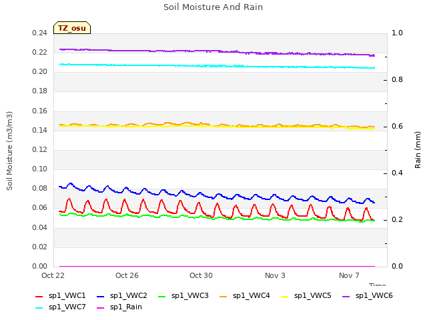Screen dimensions: 427x320
Task: Click the sp1_VWC3 legend entry
Action: [183, 295]
